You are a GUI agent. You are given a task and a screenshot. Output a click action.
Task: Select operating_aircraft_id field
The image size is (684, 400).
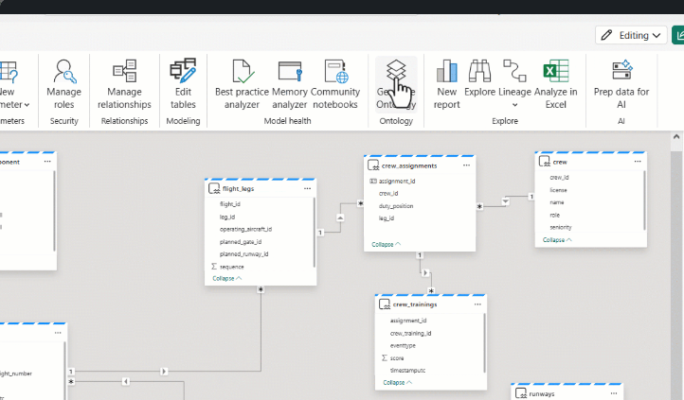click(x=245, y=230)
